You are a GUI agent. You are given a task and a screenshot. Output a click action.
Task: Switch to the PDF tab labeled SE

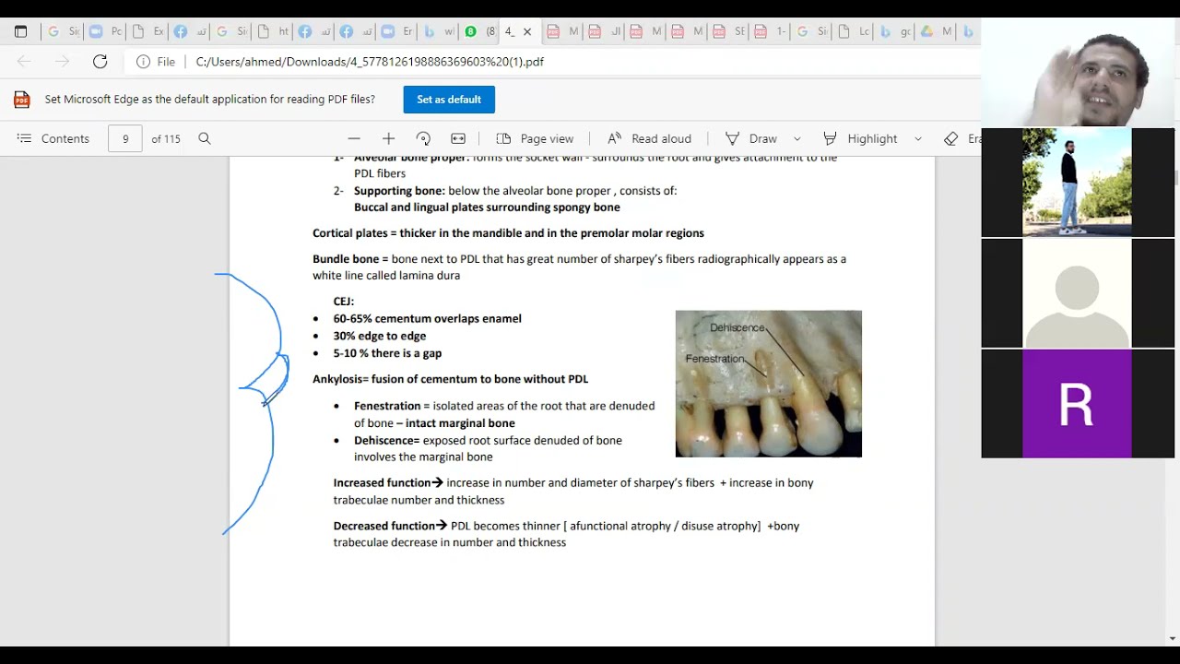(730, 31)
